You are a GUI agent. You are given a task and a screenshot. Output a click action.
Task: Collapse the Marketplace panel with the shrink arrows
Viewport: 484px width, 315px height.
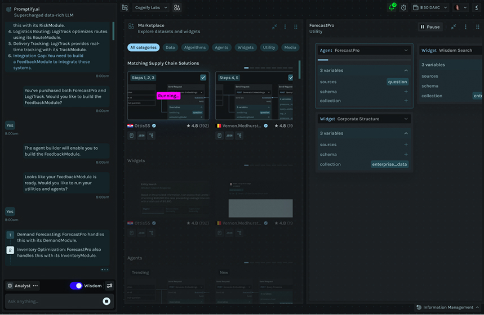tap(274, 27)
